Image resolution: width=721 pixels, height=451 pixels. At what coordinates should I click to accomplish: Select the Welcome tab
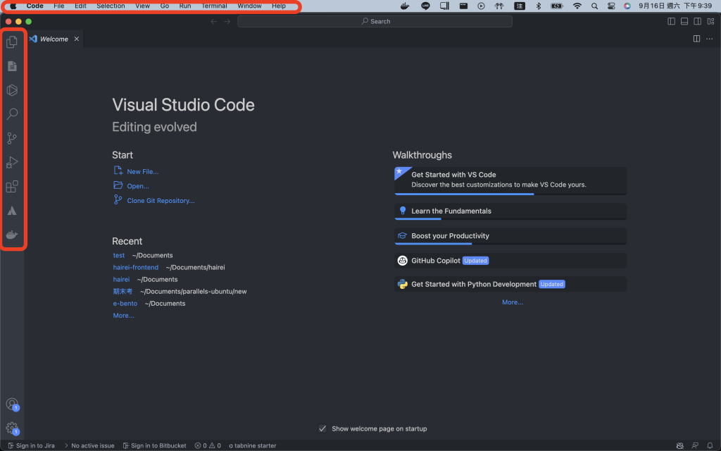54,39
